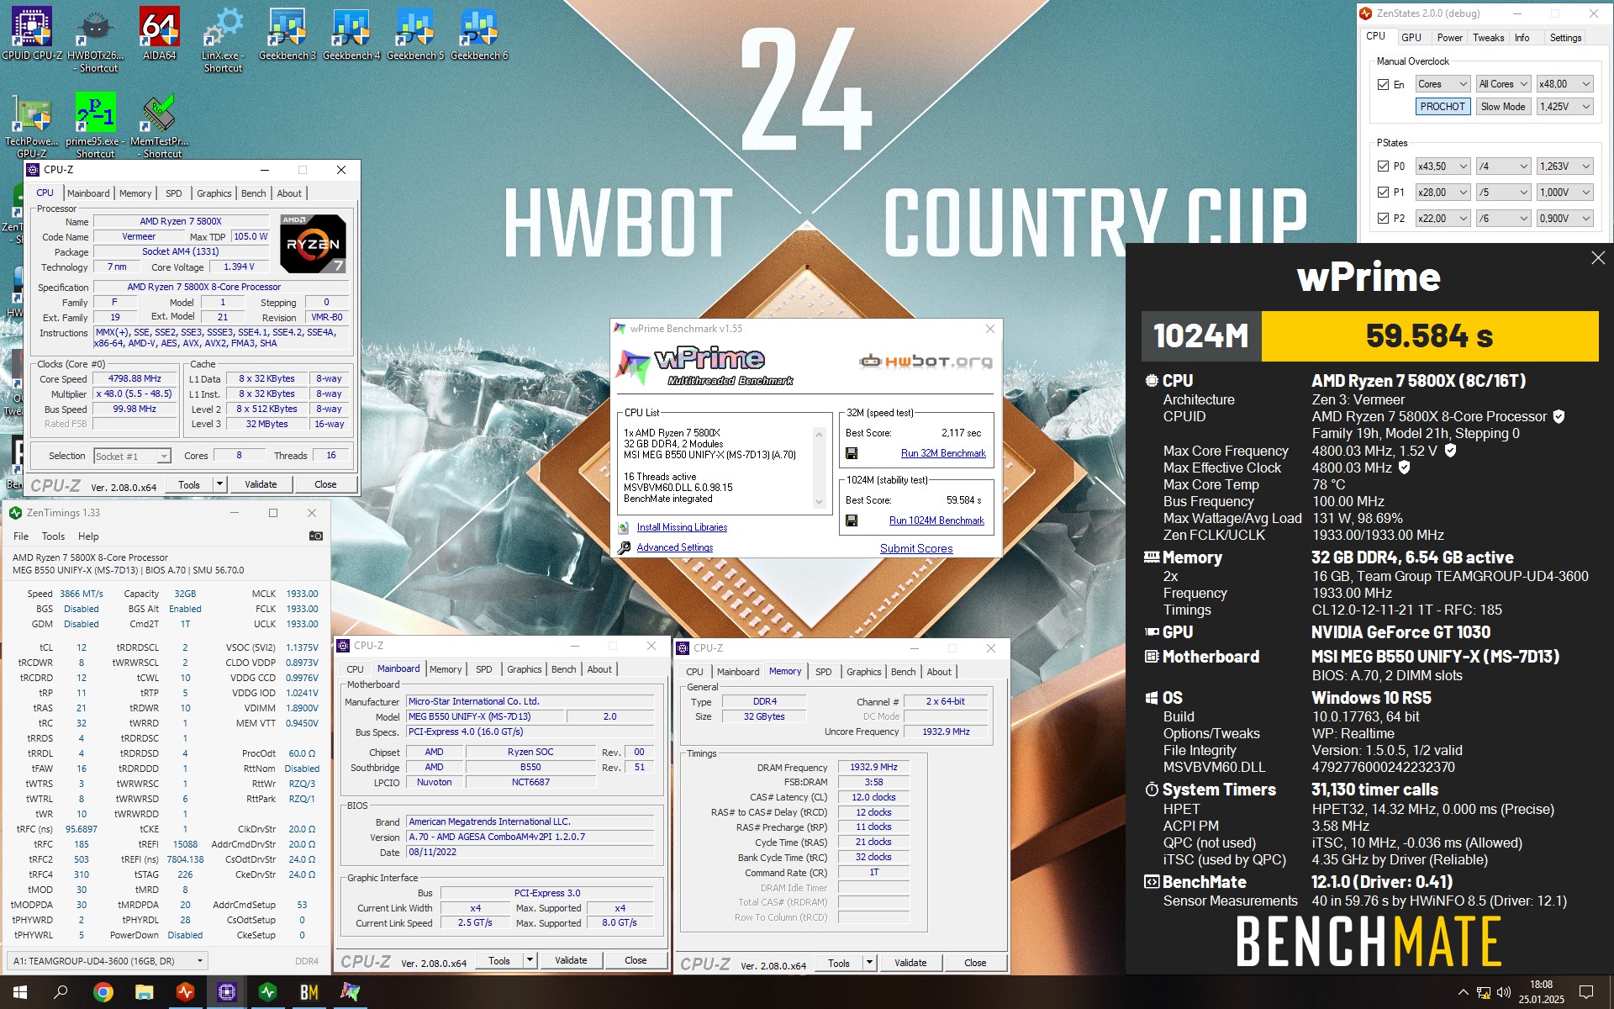Click Validate in the CPU-Z Memory window
This screenshot has height=1009, width=1614.
(910, 963)
